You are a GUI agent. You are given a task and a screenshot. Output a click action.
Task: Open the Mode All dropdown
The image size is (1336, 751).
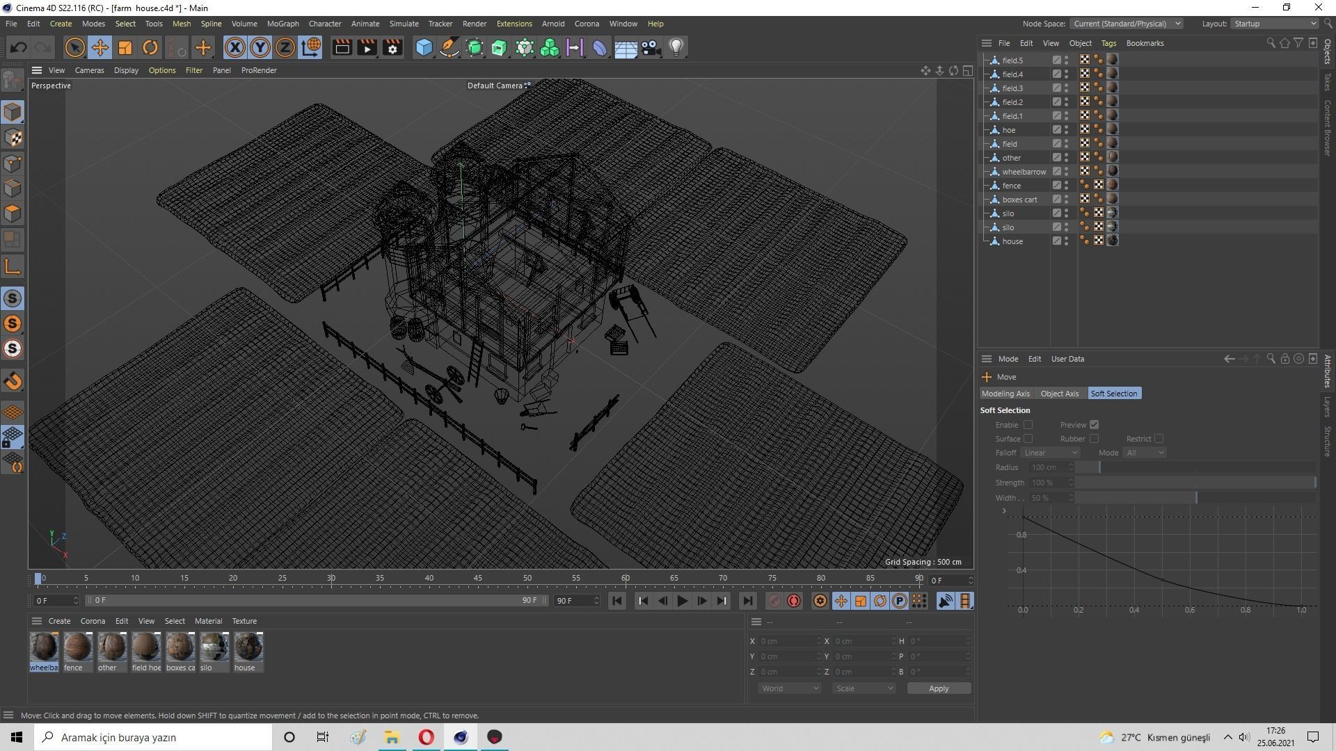(1145, 453)
